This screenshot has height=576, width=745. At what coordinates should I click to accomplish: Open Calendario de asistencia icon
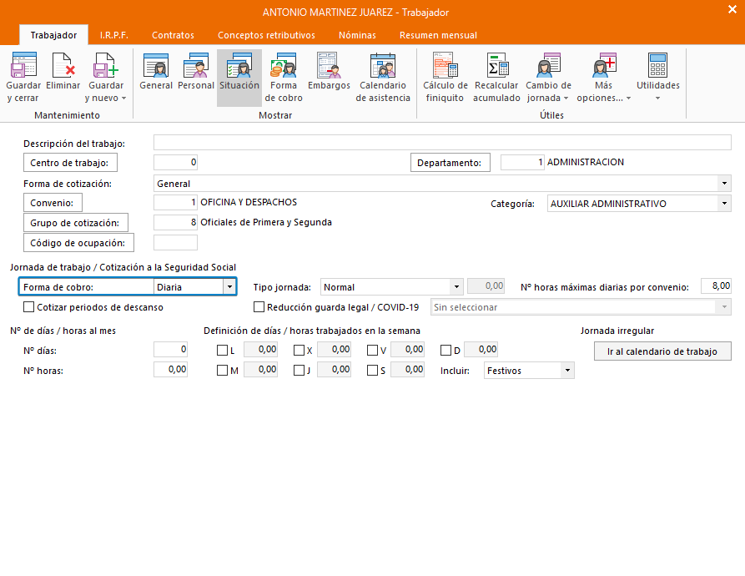pyautogui.click(x=383, y=66)
